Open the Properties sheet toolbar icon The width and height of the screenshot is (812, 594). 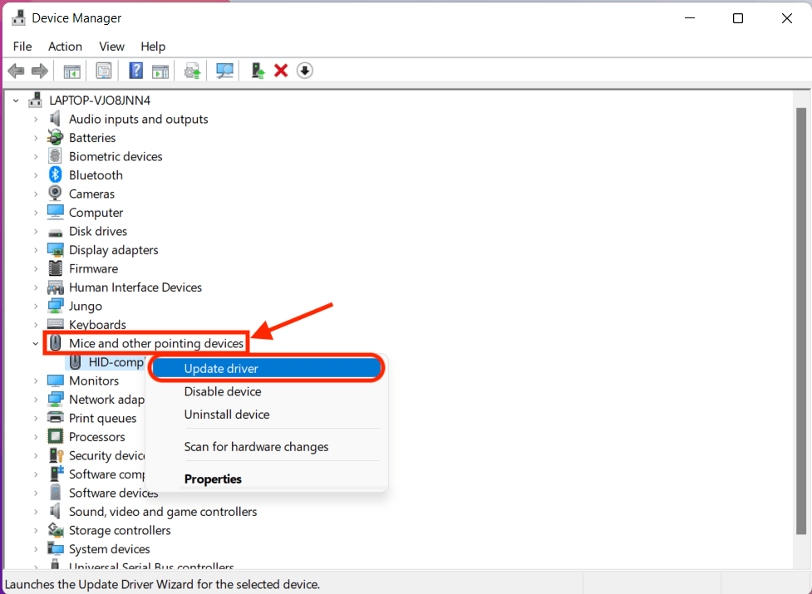coord(104,71)
